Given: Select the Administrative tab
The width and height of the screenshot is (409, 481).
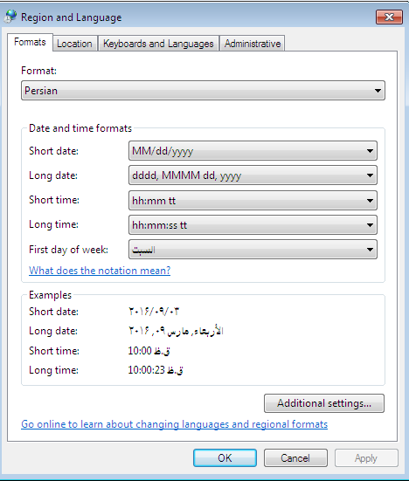Looking at the screenshot, I should tap(253, 44).
